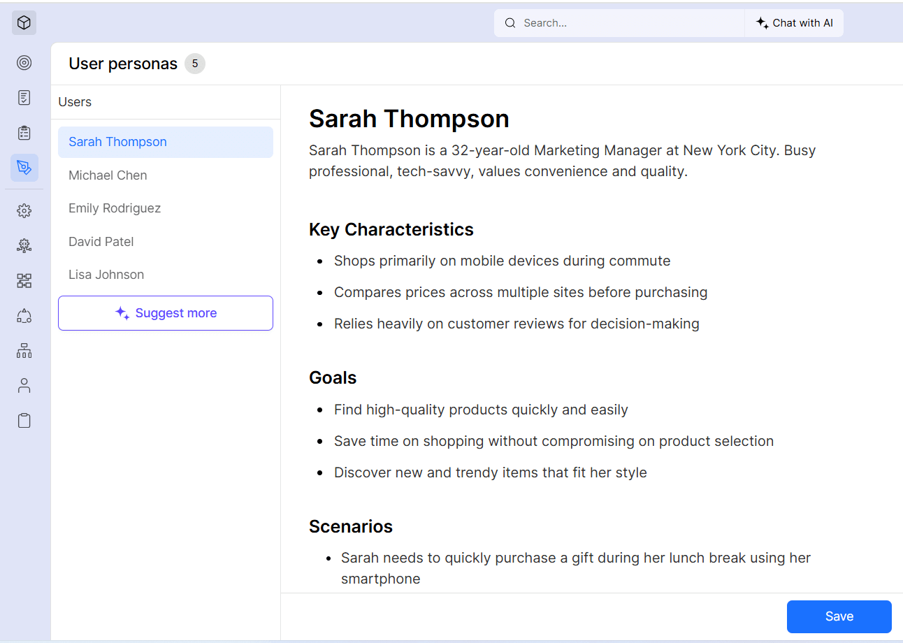Screen dimensions: 903x643
Task: Click 'Save time on shopping' bullet
Action: (554, 441)
